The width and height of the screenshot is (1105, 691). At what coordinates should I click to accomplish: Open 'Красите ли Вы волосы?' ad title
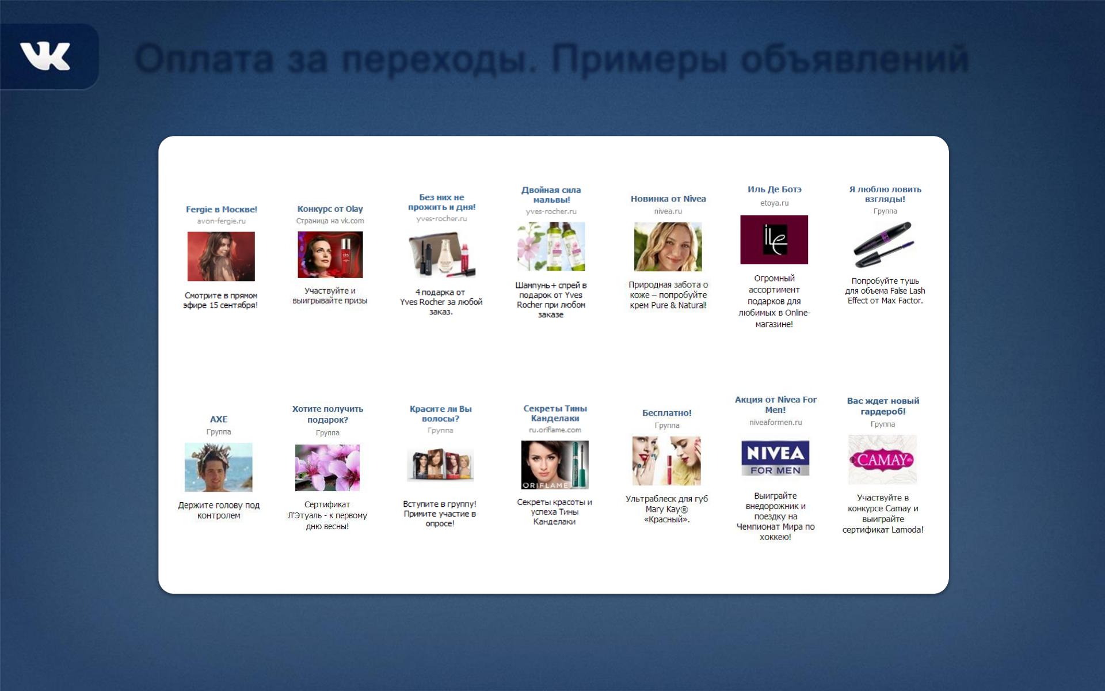click(x=440, y=413)
